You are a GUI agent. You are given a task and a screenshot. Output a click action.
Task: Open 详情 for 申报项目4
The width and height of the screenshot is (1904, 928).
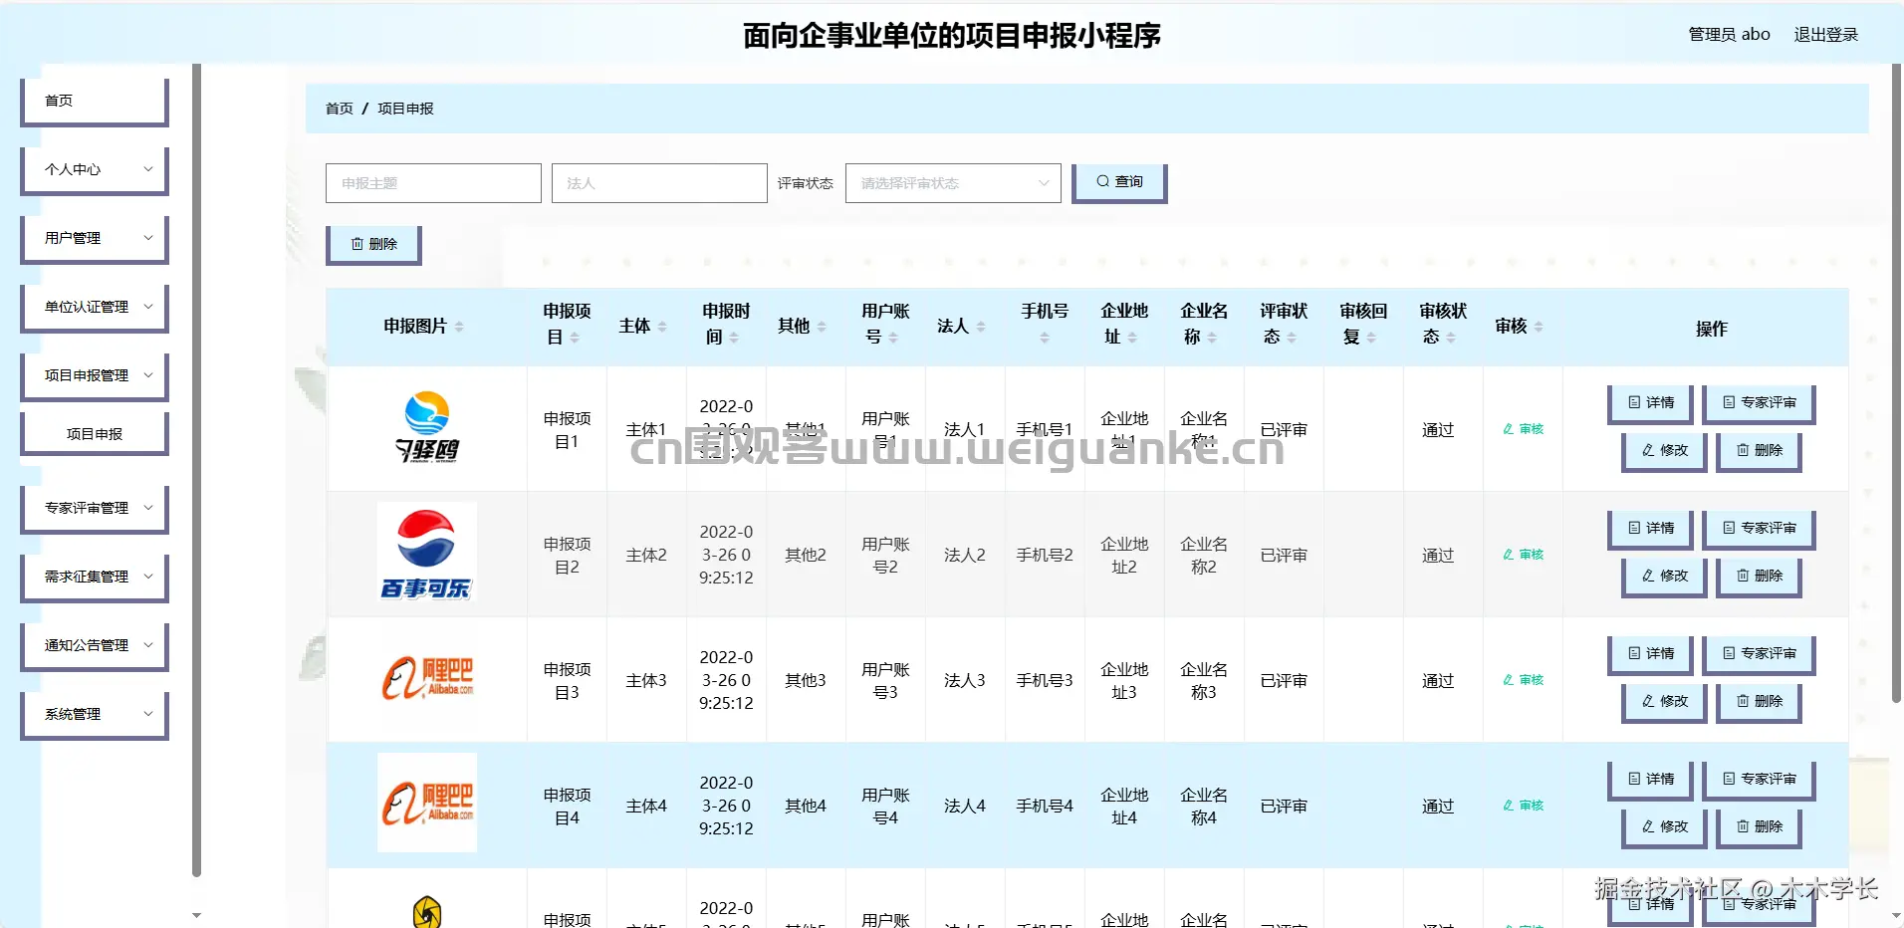pyautogui.click(x=1651, y=780)
